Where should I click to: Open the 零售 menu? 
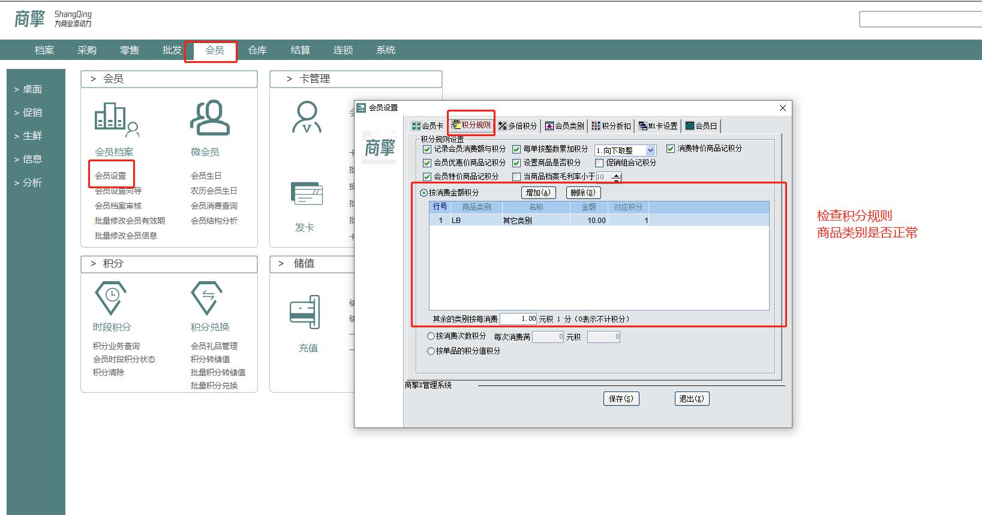coord(130,50)
